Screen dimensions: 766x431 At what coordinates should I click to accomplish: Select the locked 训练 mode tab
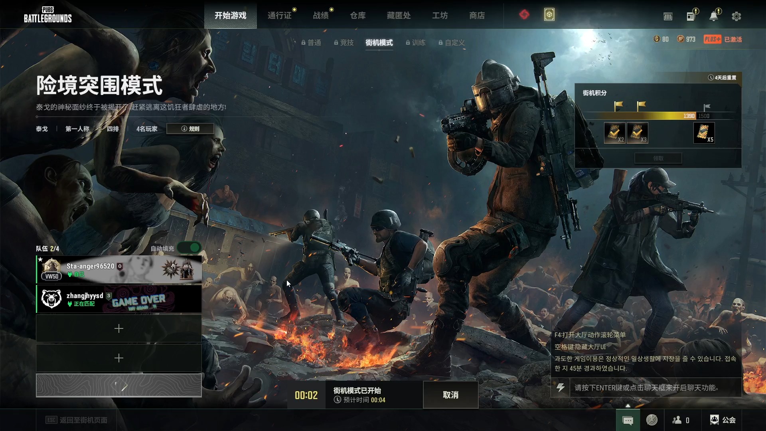coord(416,43)
